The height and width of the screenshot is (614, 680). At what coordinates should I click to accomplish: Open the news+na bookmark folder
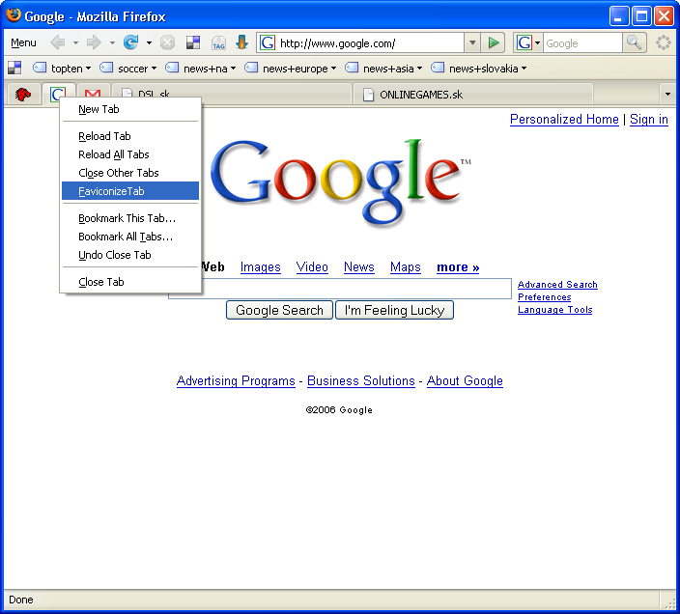(201, 68)
